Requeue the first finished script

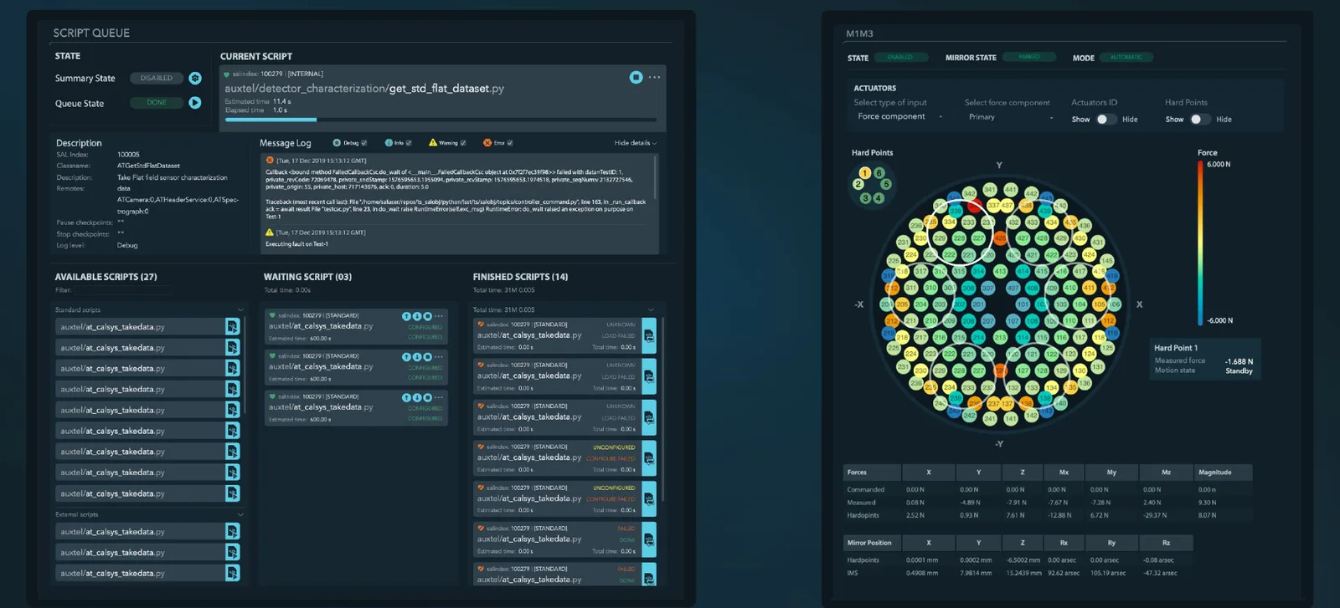click(649, 336)
